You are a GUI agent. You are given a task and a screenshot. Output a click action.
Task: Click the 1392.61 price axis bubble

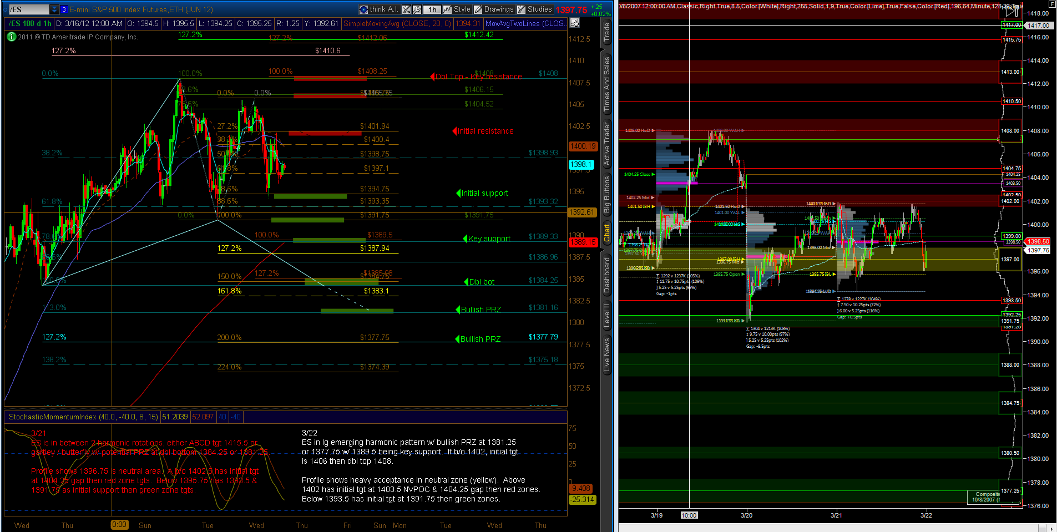(583, 212)
